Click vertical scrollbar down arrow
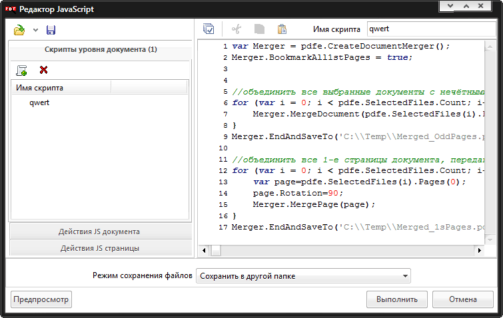Screen dimensions: 503x318 pyautogui.click(x=490, y=239)
